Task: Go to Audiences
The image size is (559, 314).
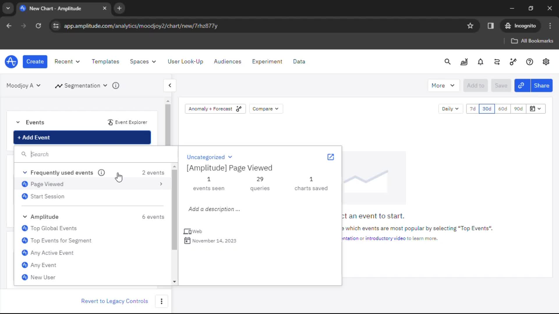Action: pos(227,62)
